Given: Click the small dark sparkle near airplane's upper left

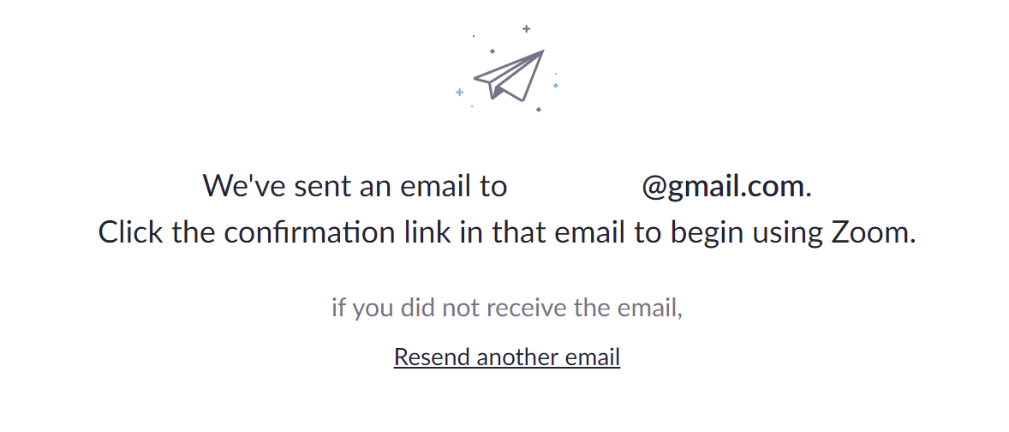Looking at the screenshot, I should (493, 51).
